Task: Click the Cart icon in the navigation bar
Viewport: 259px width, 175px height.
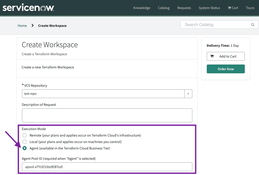Action: coord(229,8)
